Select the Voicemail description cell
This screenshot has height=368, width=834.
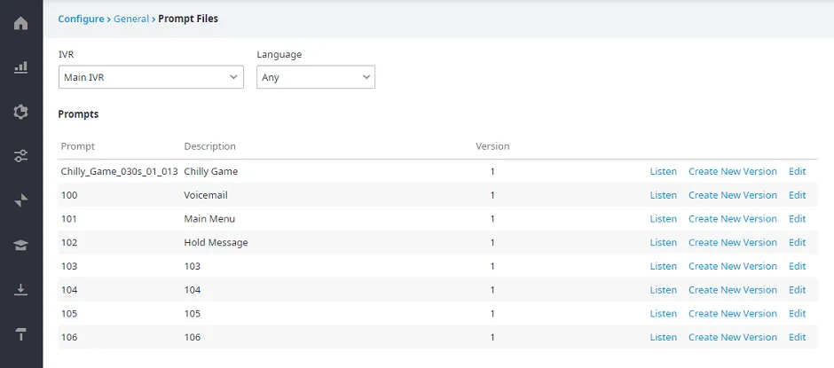[206, 195]
